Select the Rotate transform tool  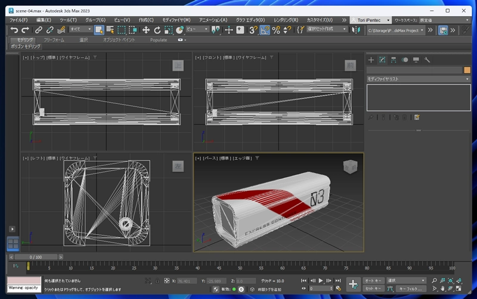pos(157,30)
